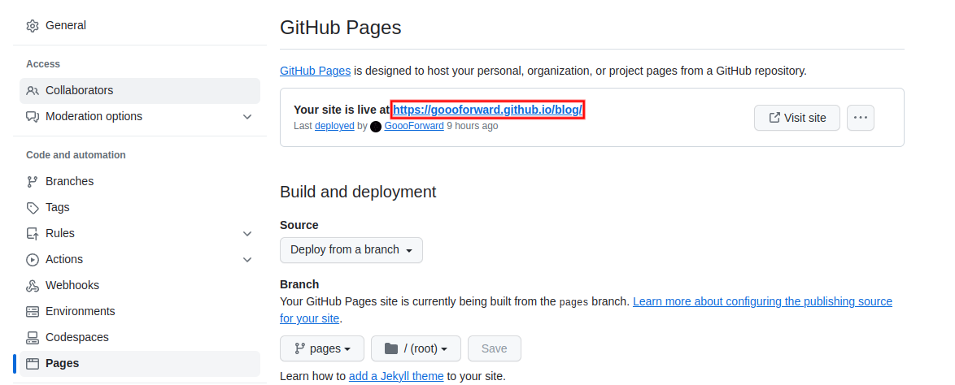The height and width of the screenshot is (385, 955).
Task: Click the Actions play-circle icon
Action: [33, 260]
